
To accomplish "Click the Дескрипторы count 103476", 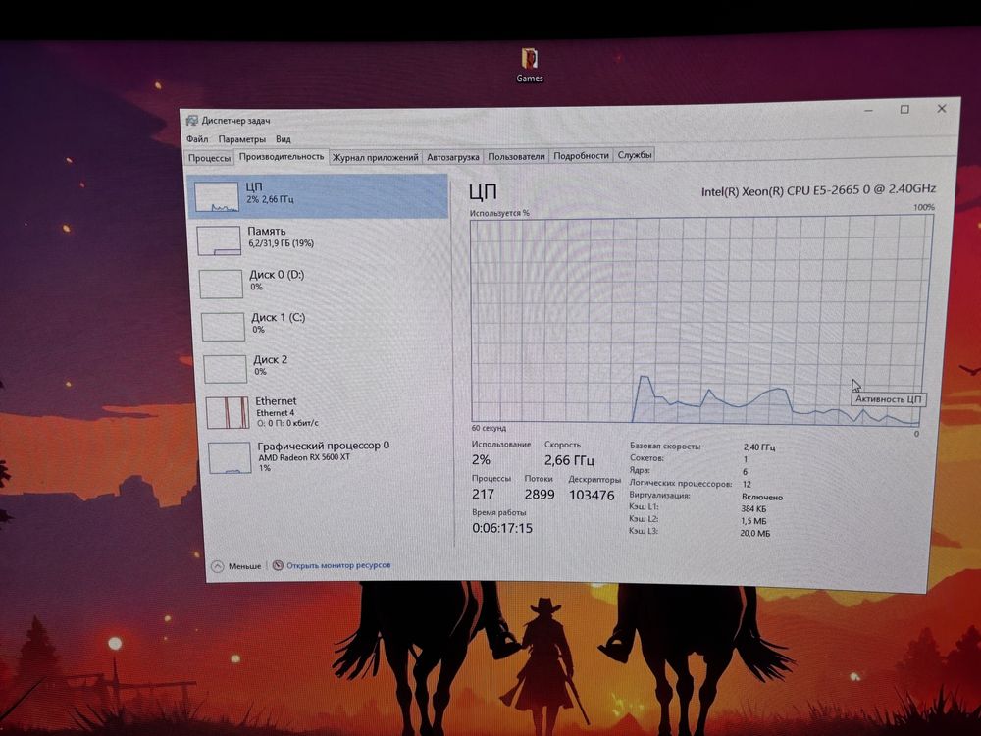I will tap(592, 495).
